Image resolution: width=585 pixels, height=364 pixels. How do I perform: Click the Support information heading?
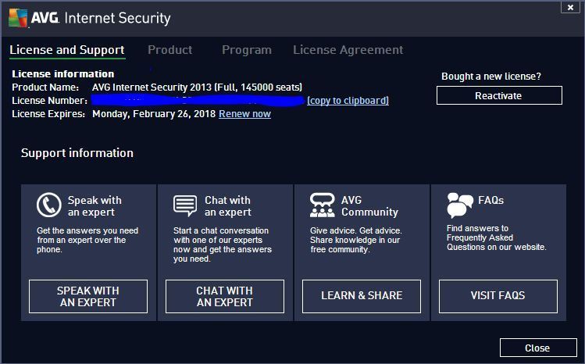[x=77, y=153]
